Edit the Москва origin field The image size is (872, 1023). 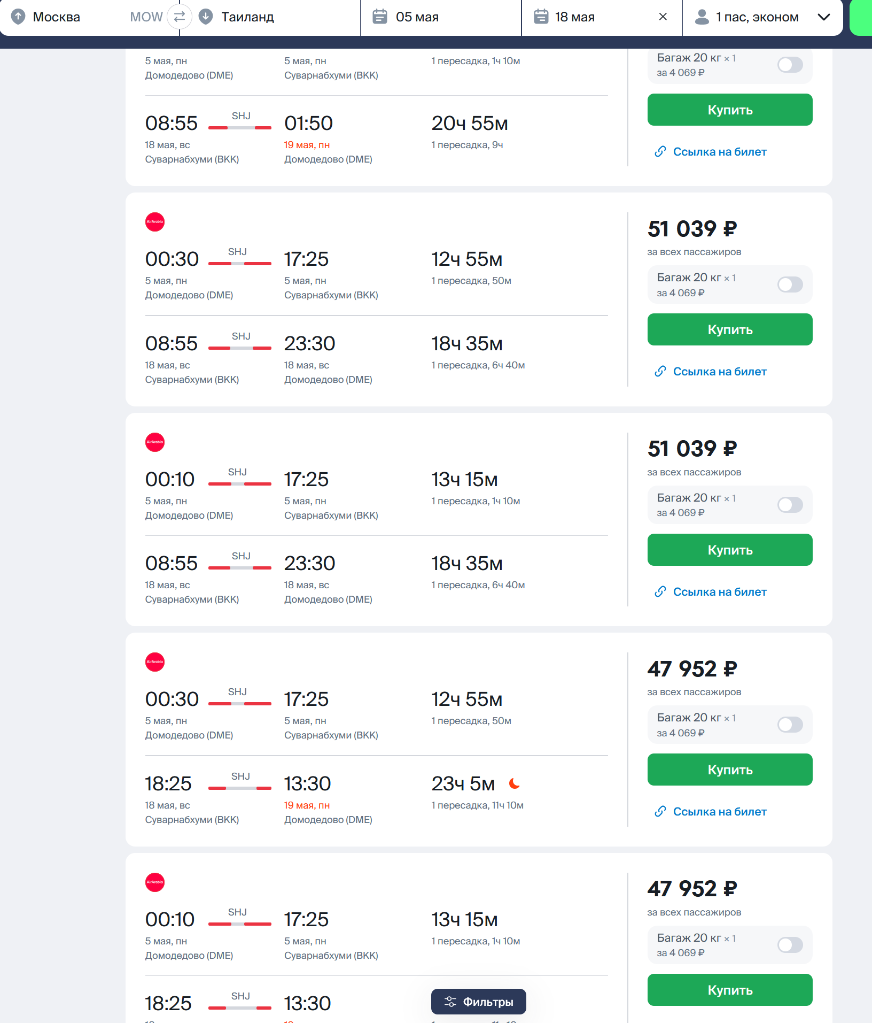point(75,17)
